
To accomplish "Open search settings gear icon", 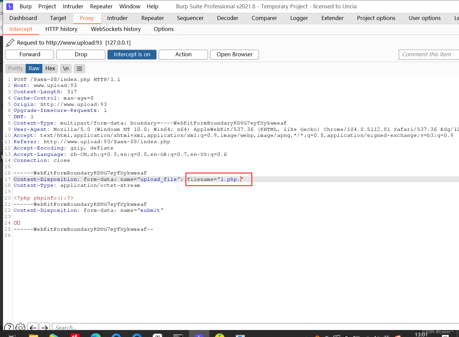I will (x=20, y=328).
